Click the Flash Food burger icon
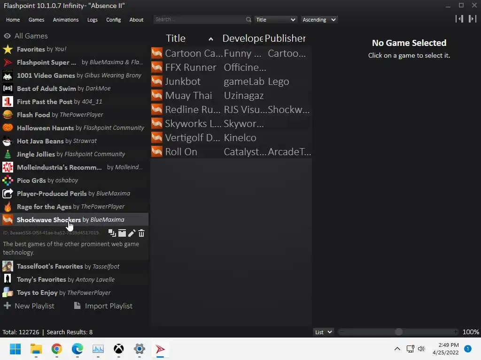 (x=8, y=115)
